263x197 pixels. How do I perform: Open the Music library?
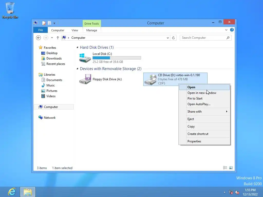51,85
